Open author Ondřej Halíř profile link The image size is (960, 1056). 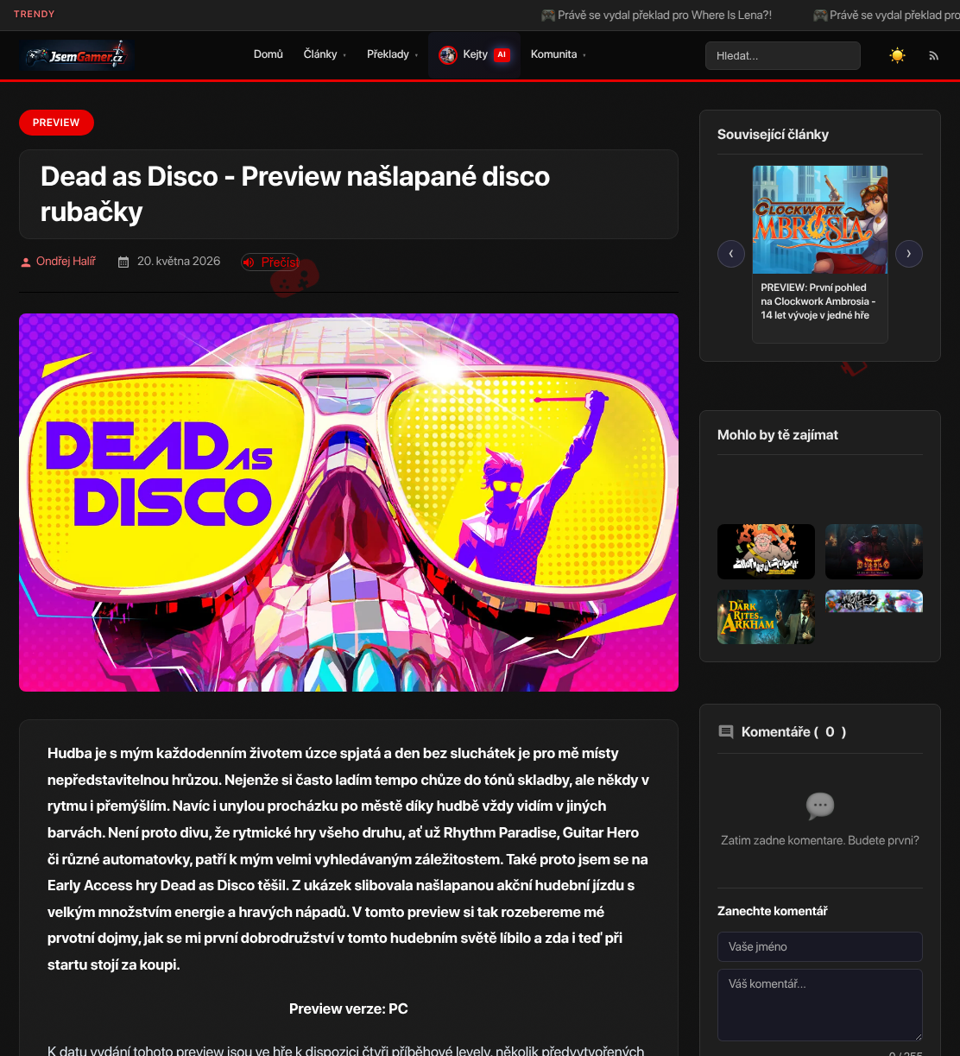click(66, 262)
